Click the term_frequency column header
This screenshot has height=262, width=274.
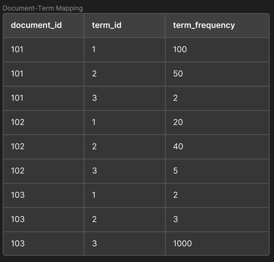coord(217,25)
